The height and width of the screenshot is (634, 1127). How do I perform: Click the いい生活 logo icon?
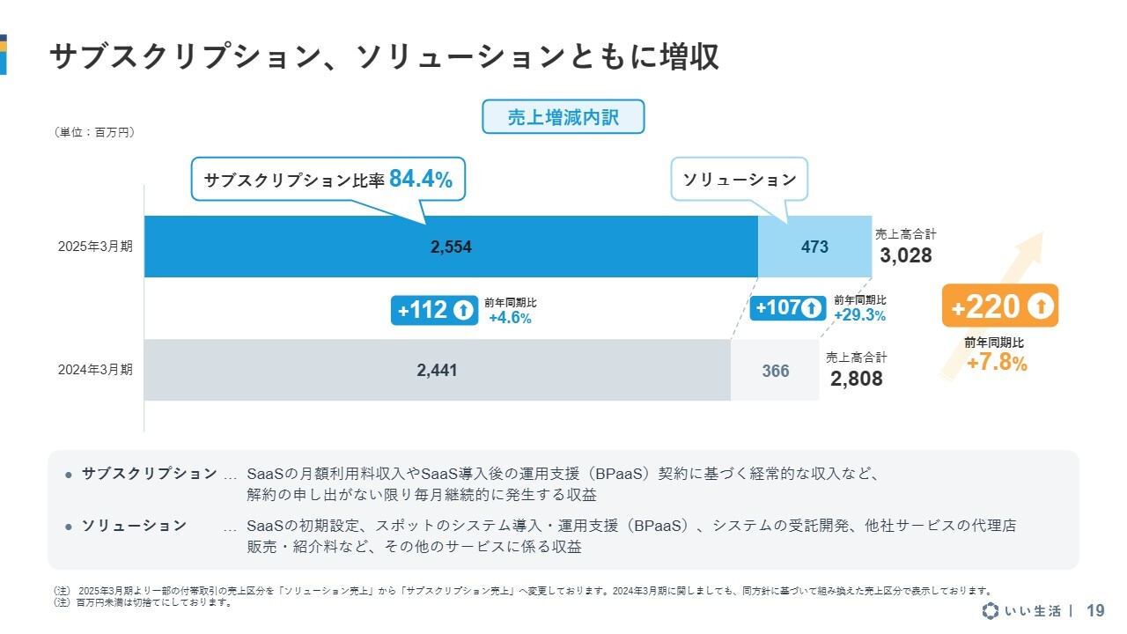tap(991, 611)
